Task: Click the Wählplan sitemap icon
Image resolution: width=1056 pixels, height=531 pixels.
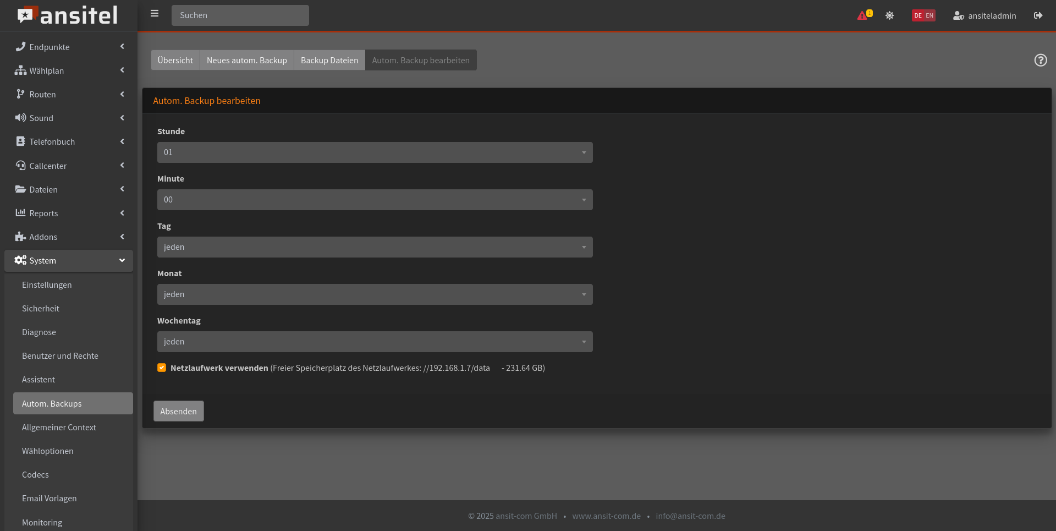Action: point(20,70)
